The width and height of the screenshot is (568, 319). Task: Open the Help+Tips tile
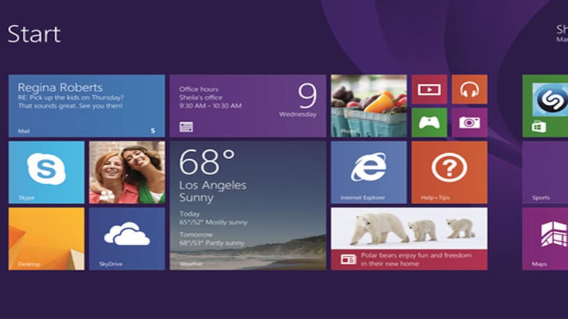[449, 172]
